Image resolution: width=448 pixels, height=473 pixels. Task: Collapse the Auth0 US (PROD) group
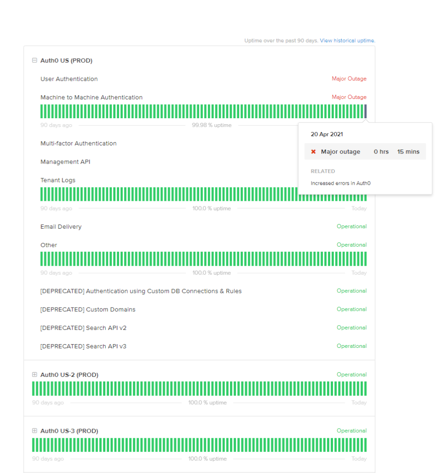click(34, 61)
